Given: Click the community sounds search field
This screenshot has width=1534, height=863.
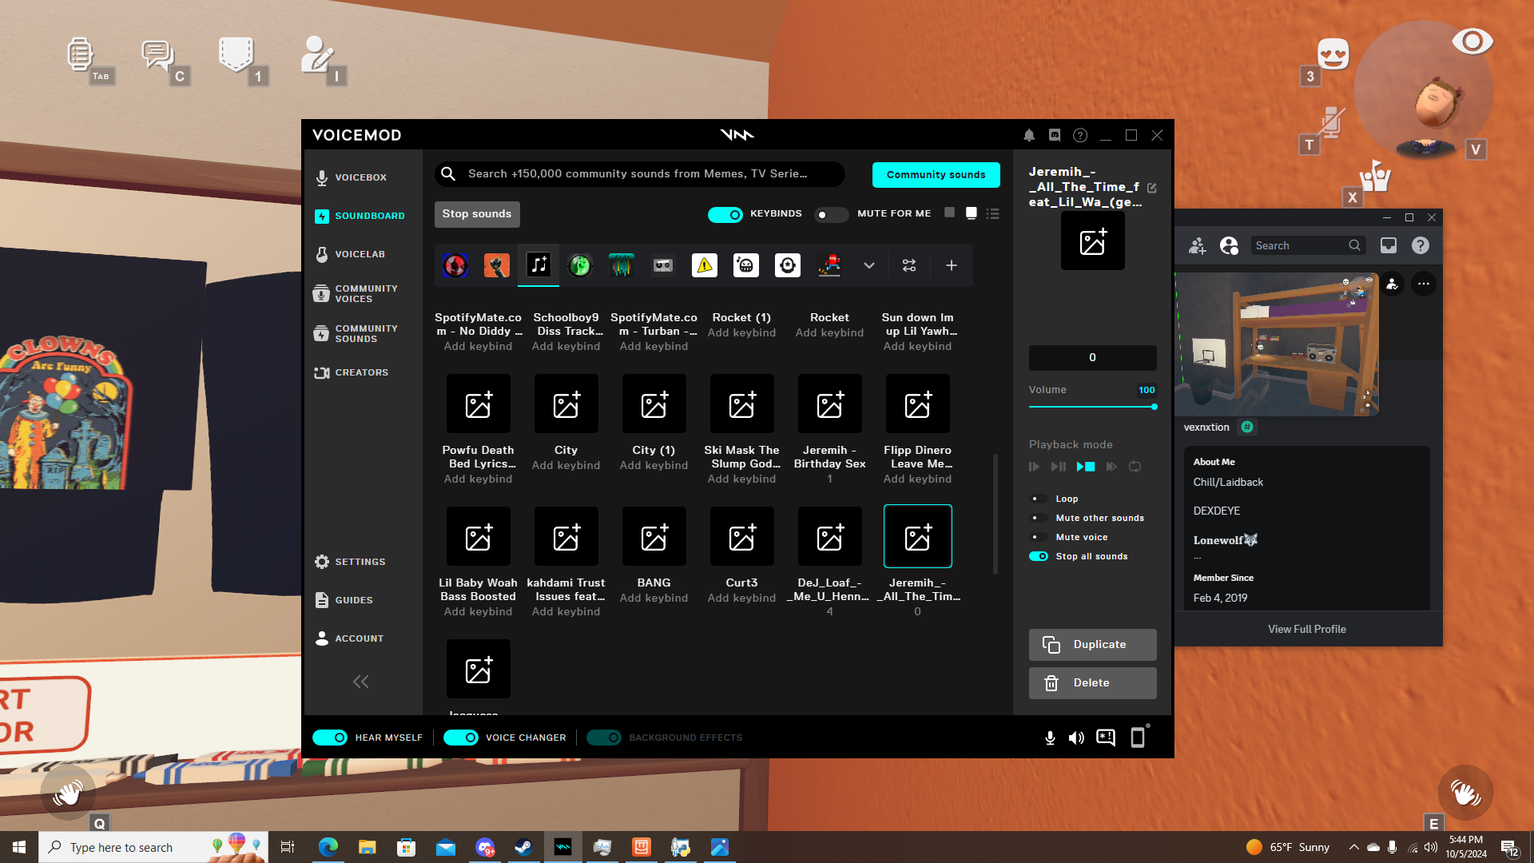Looking at the screenshot, I should pyautogui.click(x=639, y=173).
